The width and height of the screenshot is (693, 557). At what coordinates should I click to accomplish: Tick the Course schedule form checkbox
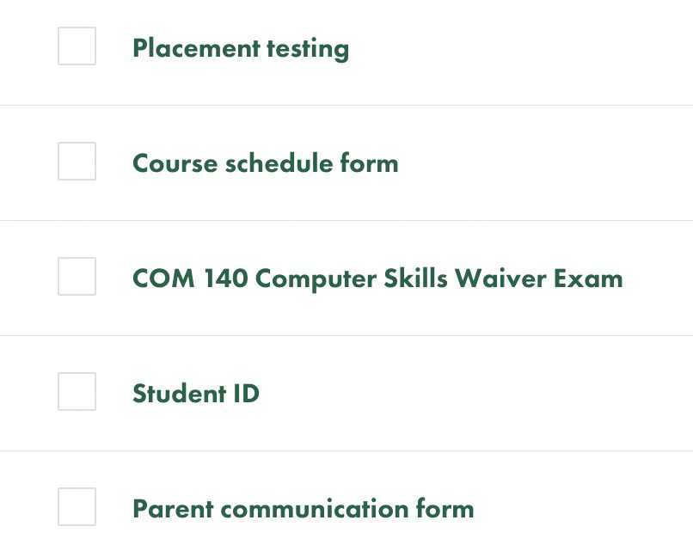click(x=77, y=162)
